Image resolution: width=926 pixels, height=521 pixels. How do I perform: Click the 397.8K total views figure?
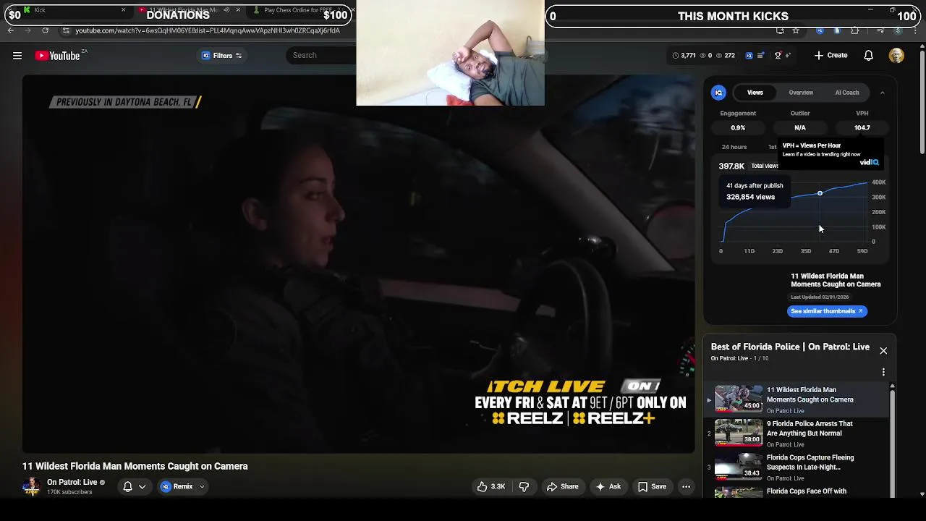click(x=731, y=166)
